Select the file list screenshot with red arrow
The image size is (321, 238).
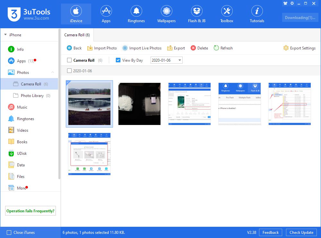[x=290, y=104]
